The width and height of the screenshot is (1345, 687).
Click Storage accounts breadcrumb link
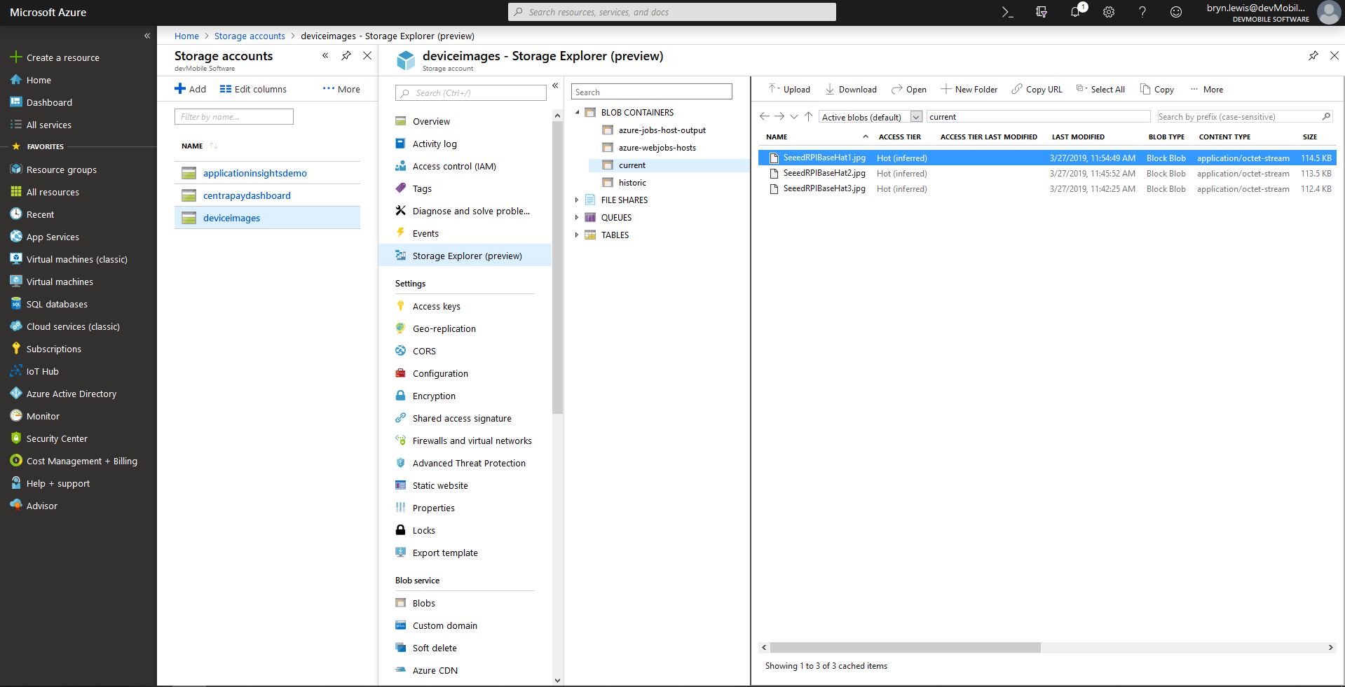[250, 36]
